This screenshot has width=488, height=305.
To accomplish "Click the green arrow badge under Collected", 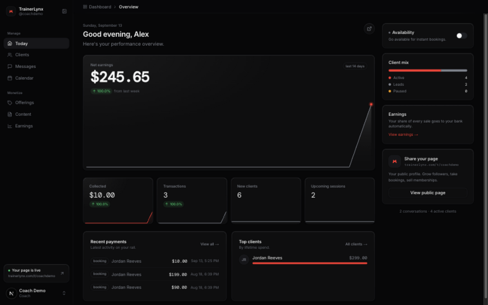I will pyautogui.click(x=100, y=204).
